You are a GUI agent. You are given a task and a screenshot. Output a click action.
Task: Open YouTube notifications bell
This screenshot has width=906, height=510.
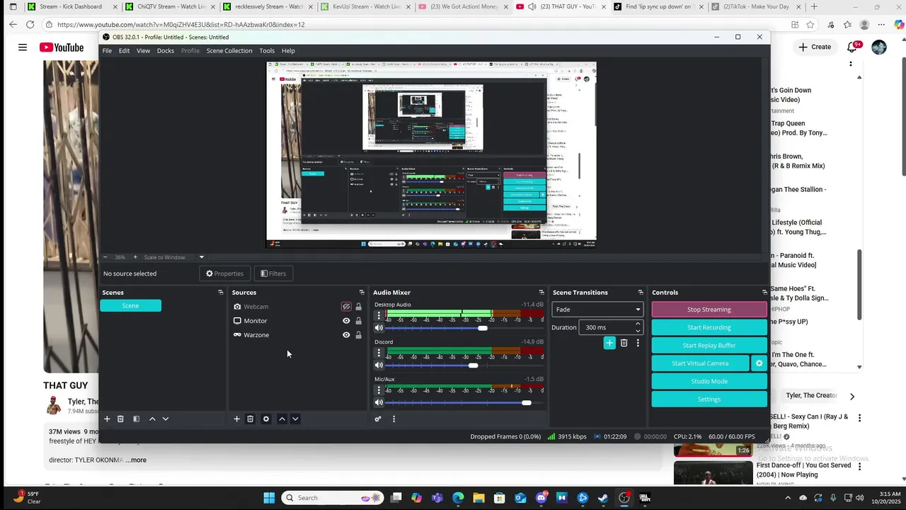[x=852, y=47]
